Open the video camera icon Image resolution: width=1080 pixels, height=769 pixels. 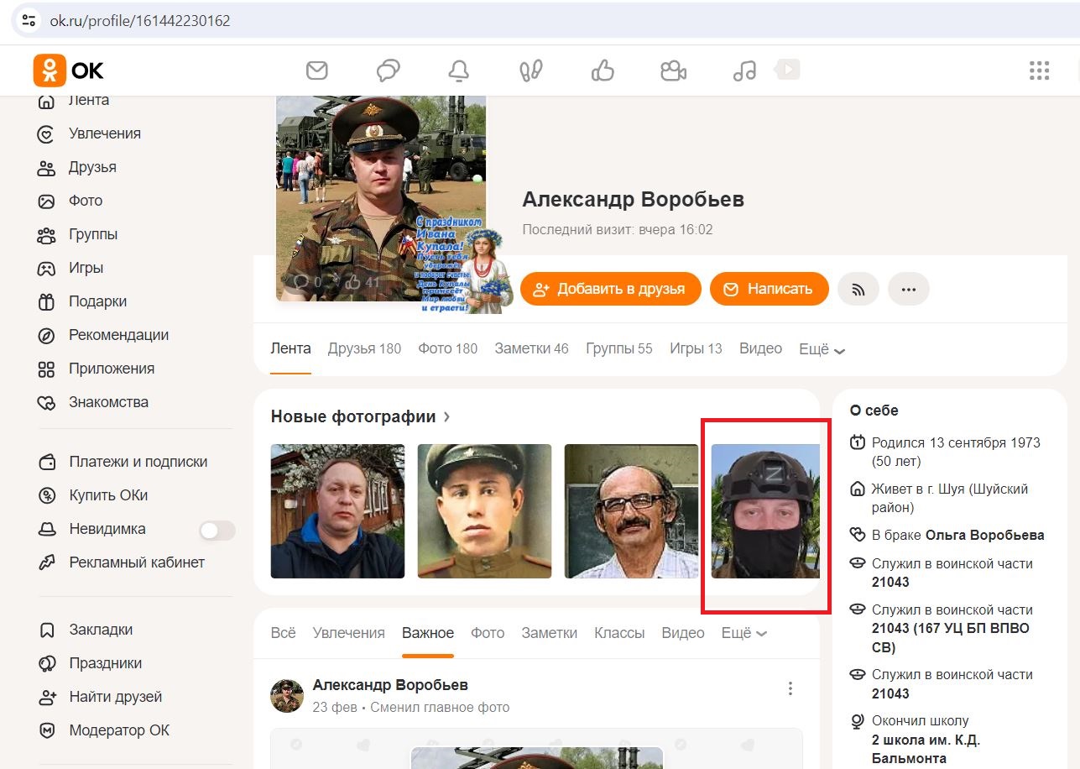pyautogui.click(x=673, y=71)
